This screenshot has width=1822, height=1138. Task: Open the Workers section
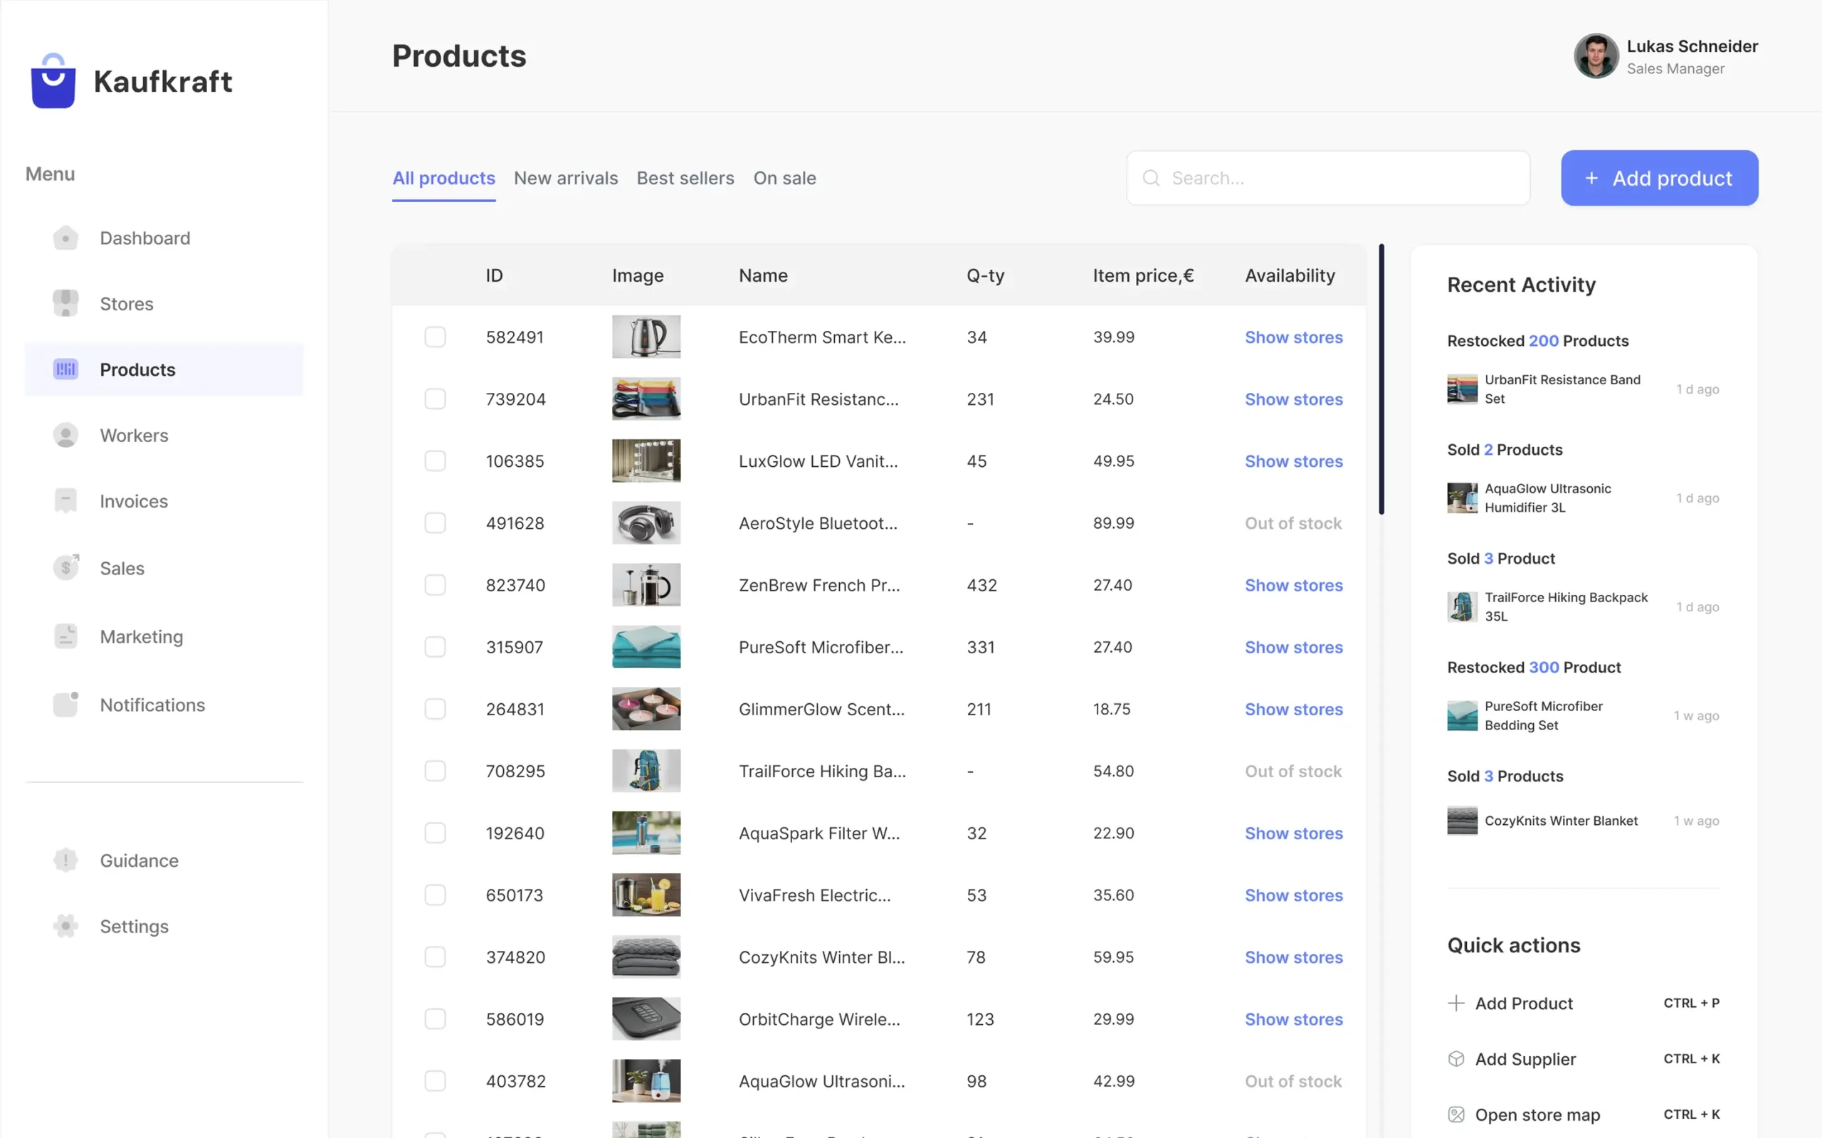pyautogui.click(x=134, y=435)
